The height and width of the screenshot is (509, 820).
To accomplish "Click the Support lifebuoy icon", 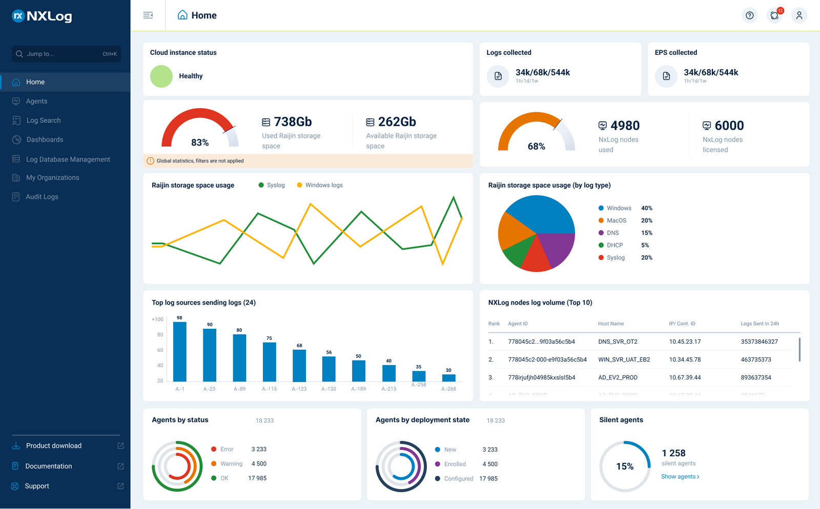I will [x=15, y=486].
